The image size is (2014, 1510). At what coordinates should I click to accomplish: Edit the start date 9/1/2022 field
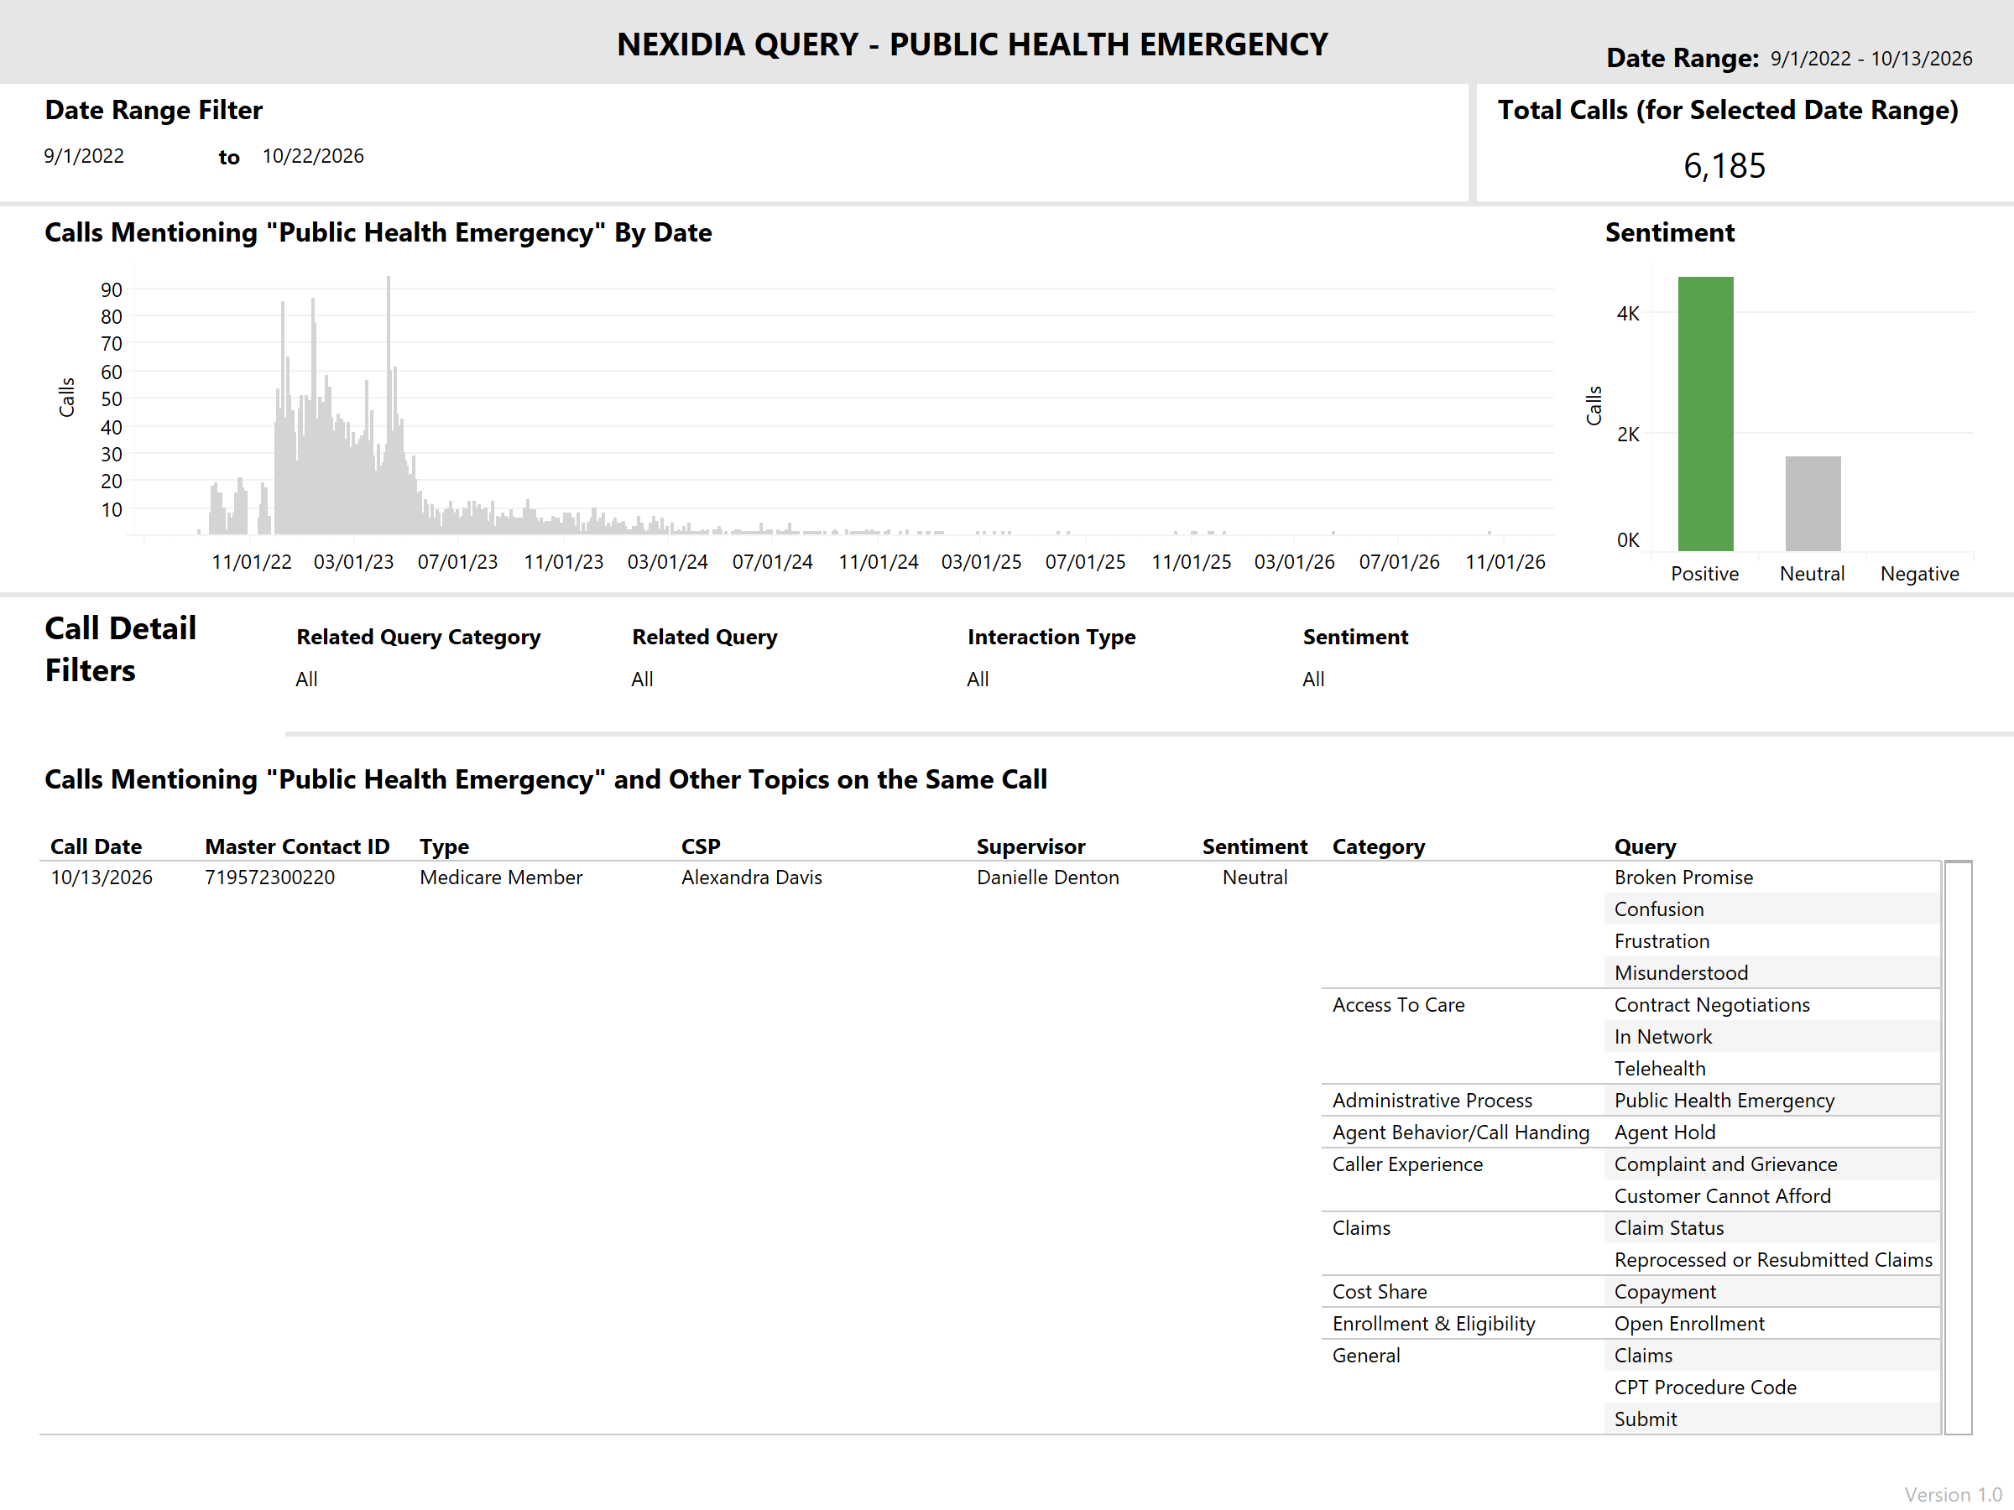pyautogui.click(x=84, y=156)
